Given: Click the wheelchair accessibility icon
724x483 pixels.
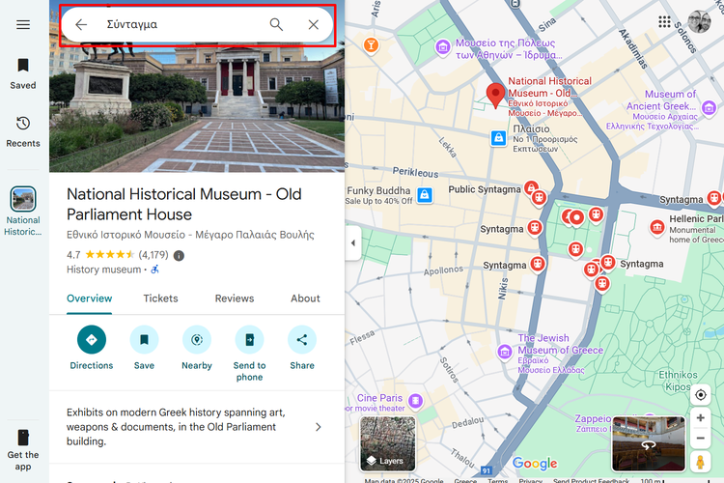Looking at the screenshot, I should click(x=155, y=270).
